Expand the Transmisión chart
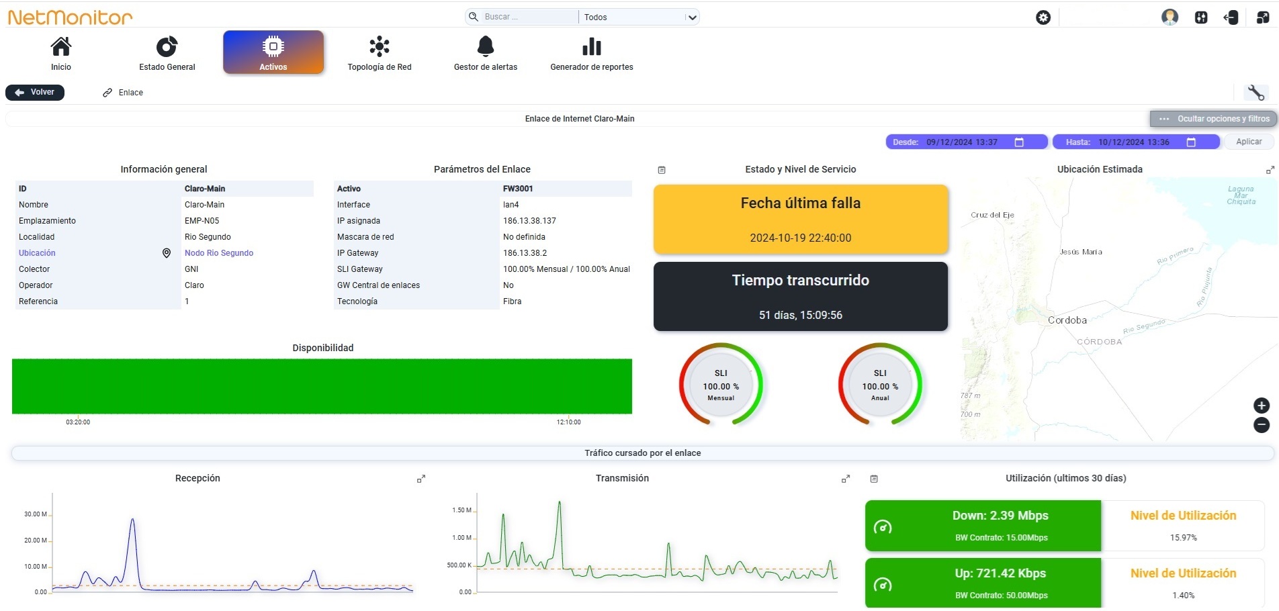This screenshot has width=1279, height=611. click(x=846, y=479)
